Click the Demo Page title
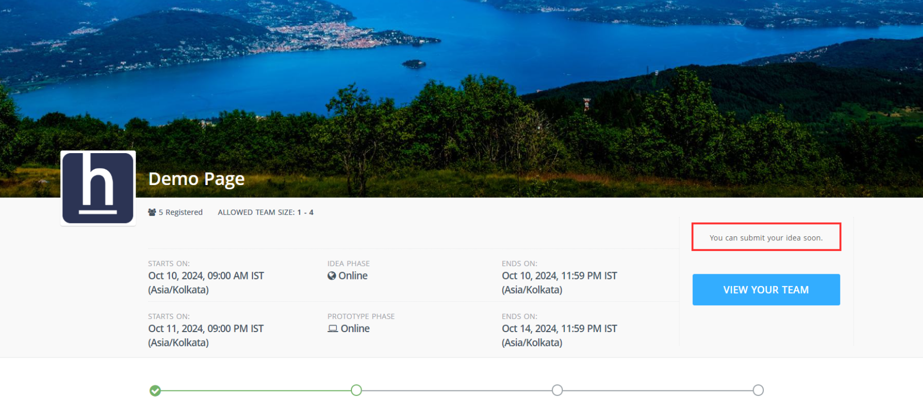The image size is (923, 397). (x=196, y=179)
